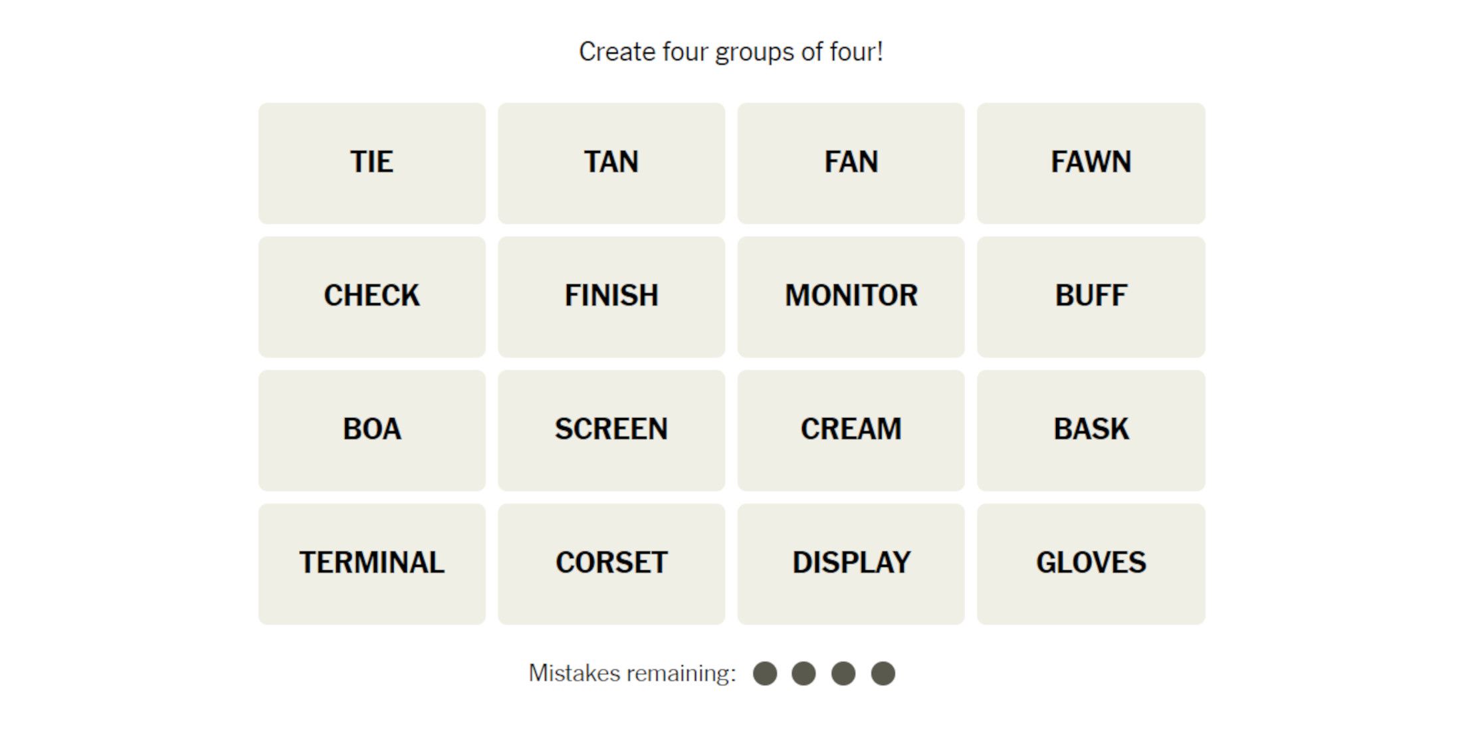
Task: Click the 'Mistakes remaining:' label
Action: (x=632, y=673)
